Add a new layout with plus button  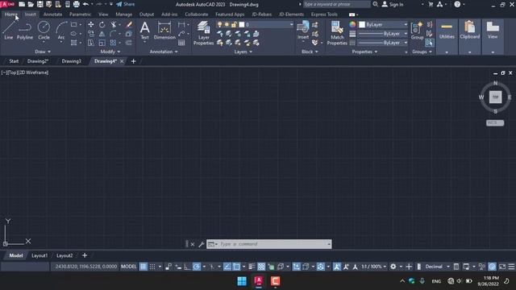click(85, 255)
